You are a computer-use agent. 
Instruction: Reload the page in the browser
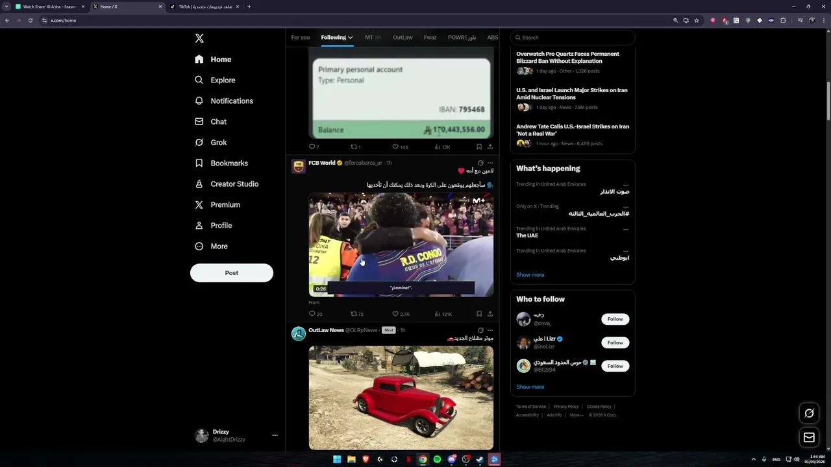coord(30,20)
